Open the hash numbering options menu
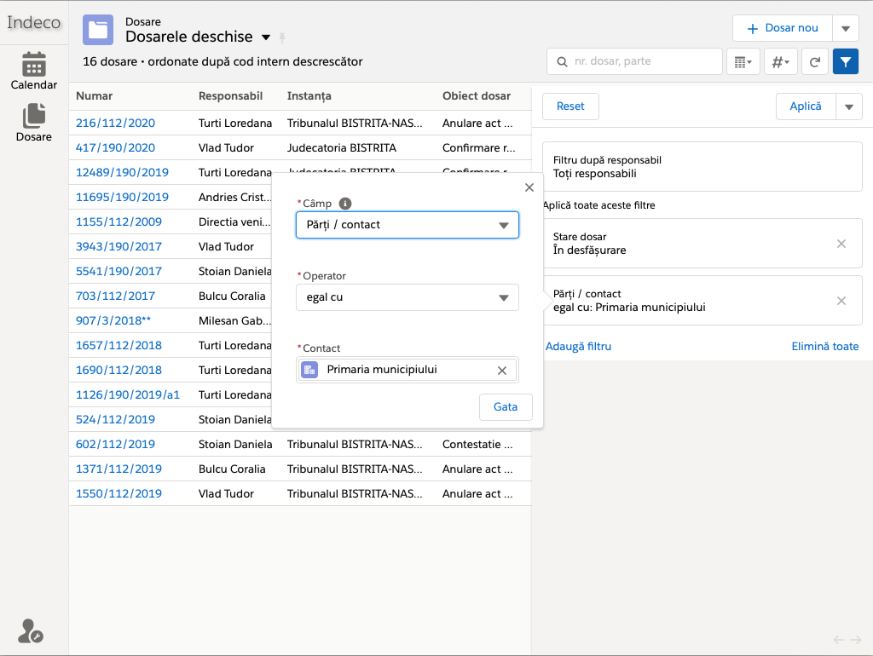Viewport: 873px width, 656px height. pos(780,61)
